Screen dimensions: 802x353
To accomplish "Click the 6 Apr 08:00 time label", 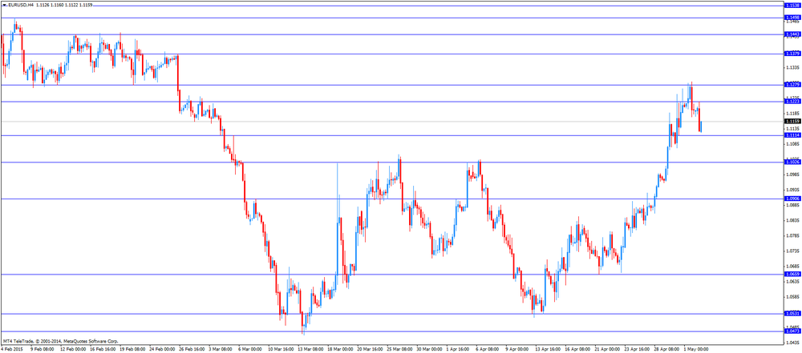I will click(489, 350).
